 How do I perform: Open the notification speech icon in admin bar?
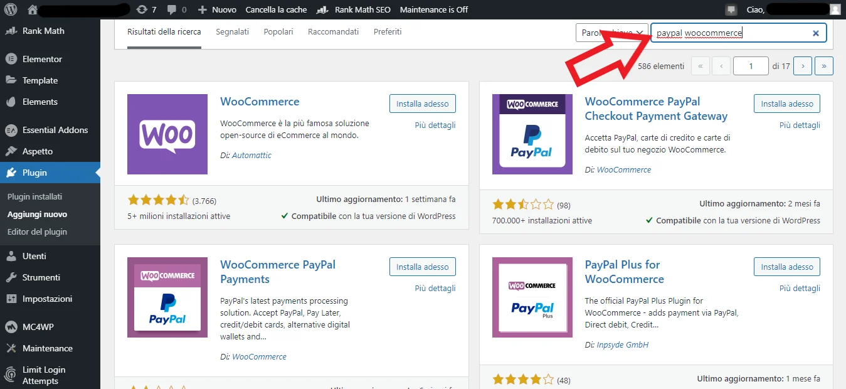point(731,9)
